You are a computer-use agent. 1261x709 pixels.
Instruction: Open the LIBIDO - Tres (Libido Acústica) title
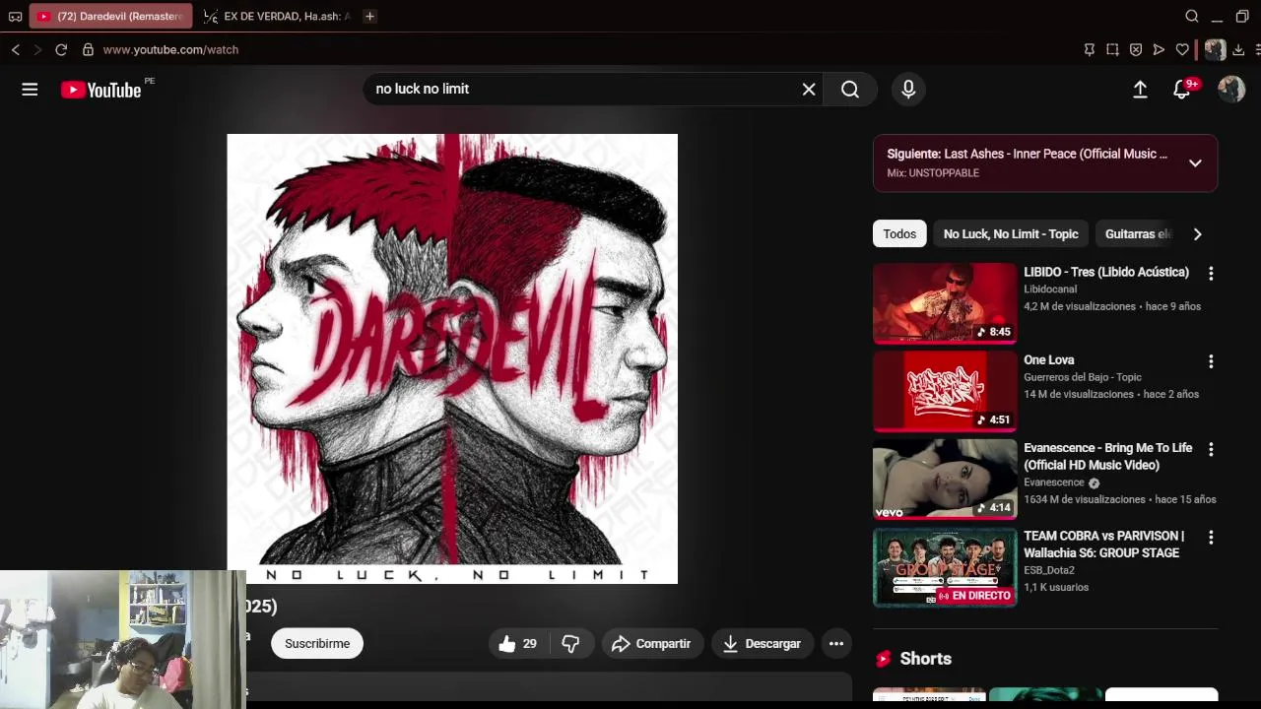[1106, 272]
